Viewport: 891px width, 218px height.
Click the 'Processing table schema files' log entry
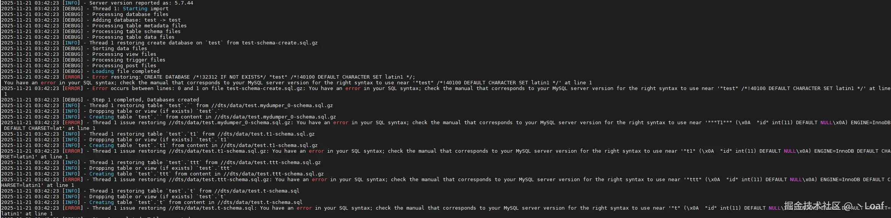point(136,32)
